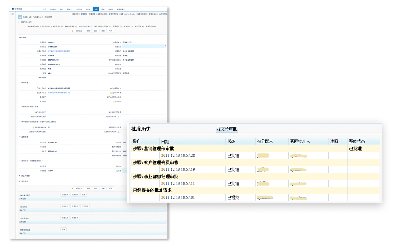The image size is (393, 251).
Task: Click the 编辑 button above 基本信息
Action: (x=88, y=31)
